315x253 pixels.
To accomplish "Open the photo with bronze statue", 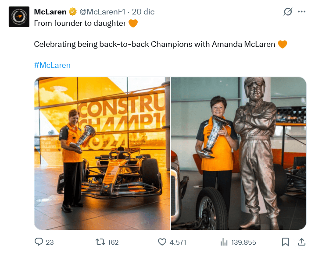I will click(x=239, y=153).
